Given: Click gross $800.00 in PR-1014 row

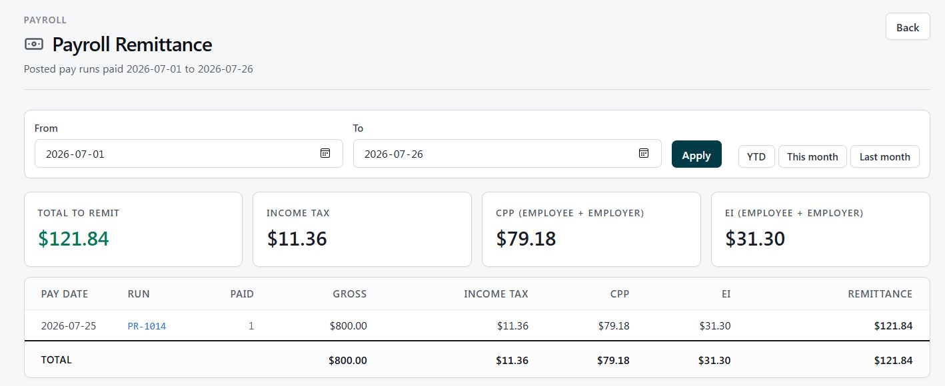Looking at the screenshot, I should tap(348, 326).
